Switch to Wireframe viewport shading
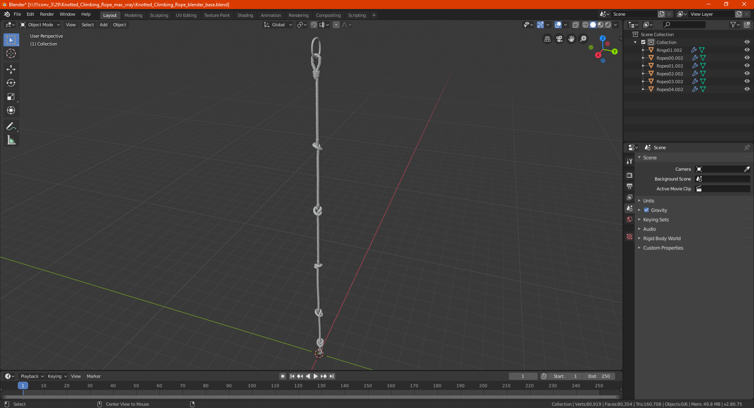Screen dimensions: 754x408 click(586, 25)
